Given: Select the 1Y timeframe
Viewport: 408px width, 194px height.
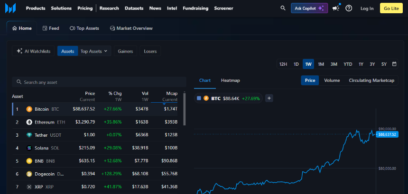Looking at the screenshot, I should pyautogui.click(x=361, y=64).
